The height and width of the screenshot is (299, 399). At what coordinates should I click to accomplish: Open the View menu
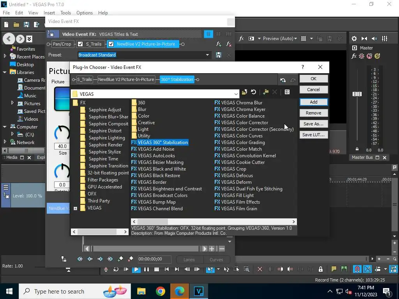pos(33,13)
